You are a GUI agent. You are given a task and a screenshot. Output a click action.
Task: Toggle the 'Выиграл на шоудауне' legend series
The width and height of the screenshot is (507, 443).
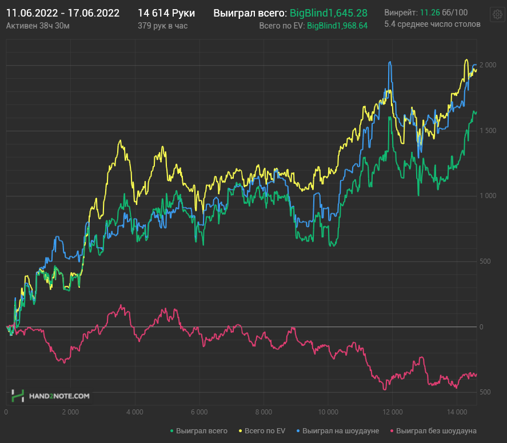point(338,431)
